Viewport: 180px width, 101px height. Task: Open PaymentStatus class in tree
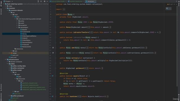27,42
